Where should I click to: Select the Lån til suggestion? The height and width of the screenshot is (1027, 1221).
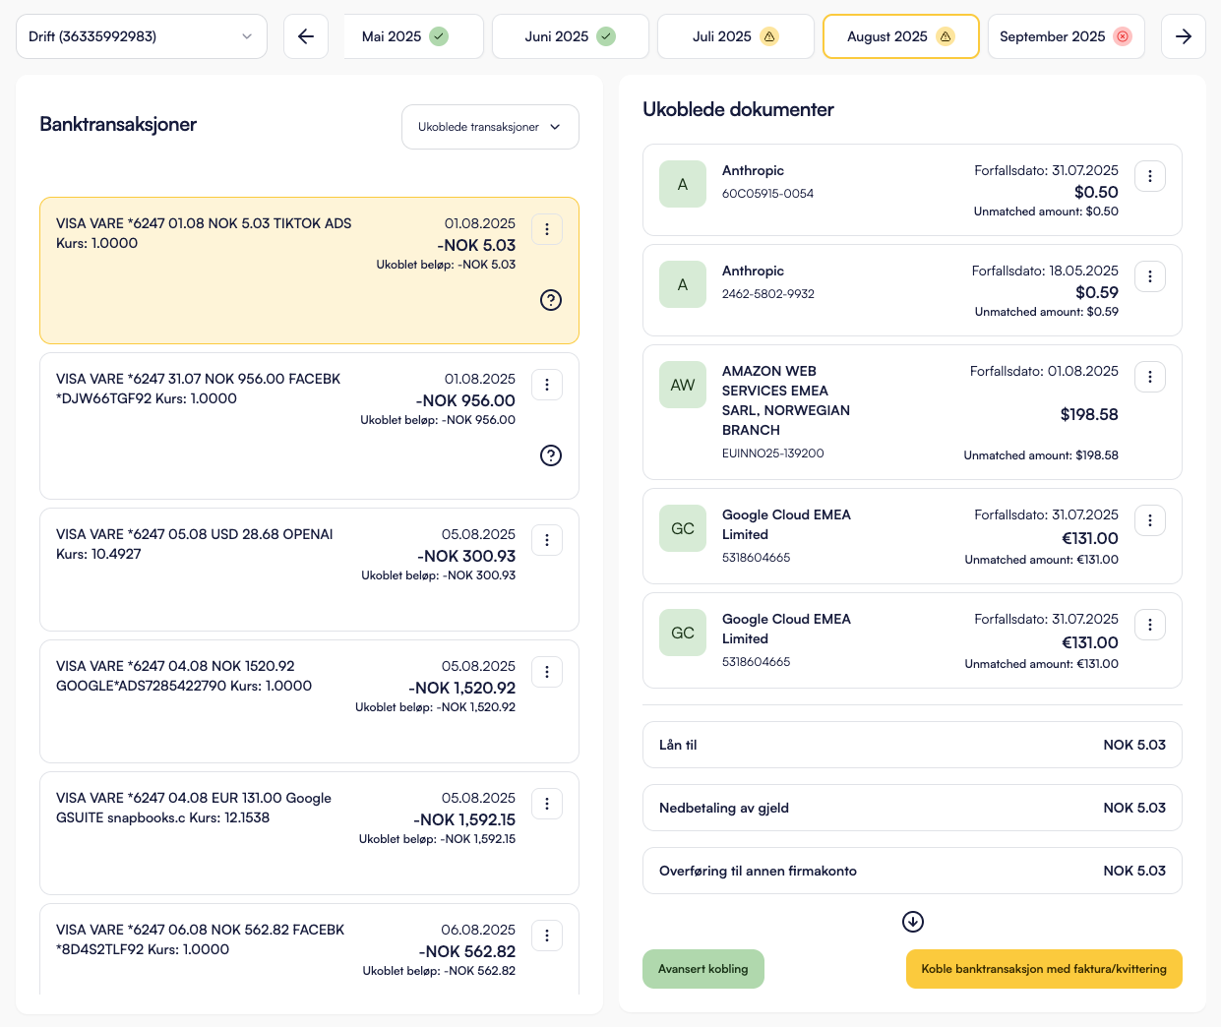(x=912, y=745)
